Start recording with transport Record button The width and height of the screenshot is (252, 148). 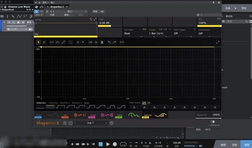click(x=115, y=144)
